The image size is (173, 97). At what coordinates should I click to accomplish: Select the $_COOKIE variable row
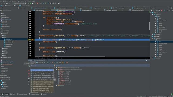pyautogui.click(x=64, y=71)
